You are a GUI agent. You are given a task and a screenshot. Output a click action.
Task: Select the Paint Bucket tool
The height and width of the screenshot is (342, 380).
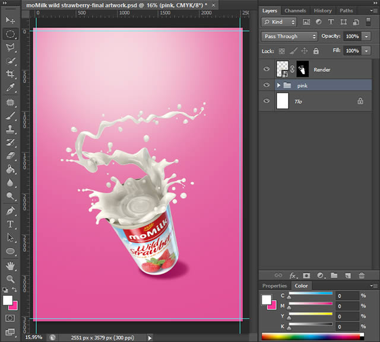click(x=10, y=169)
